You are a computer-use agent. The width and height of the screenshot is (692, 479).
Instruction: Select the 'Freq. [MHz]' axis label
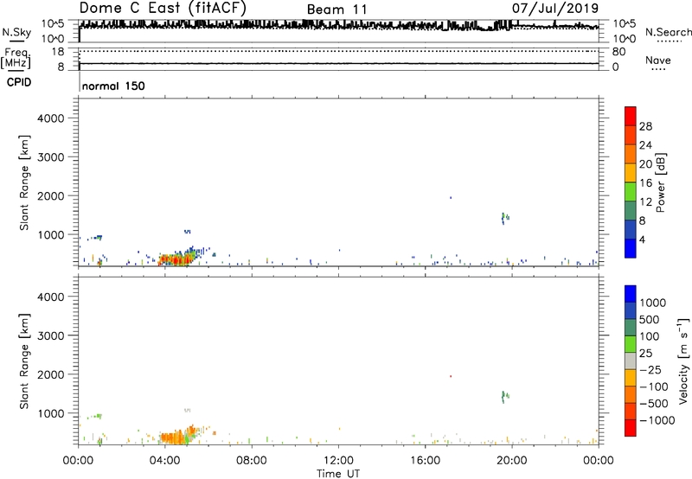pyautogui.click(x=16, y=59)
